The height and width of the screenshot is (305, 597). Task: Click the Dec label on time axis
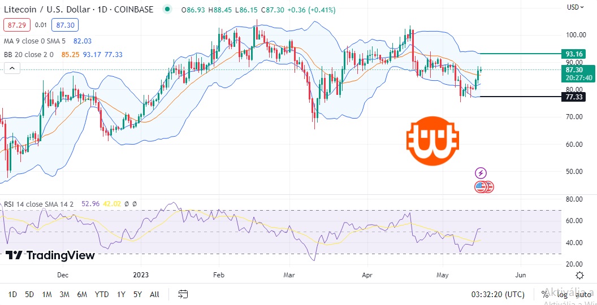[62, 275]
